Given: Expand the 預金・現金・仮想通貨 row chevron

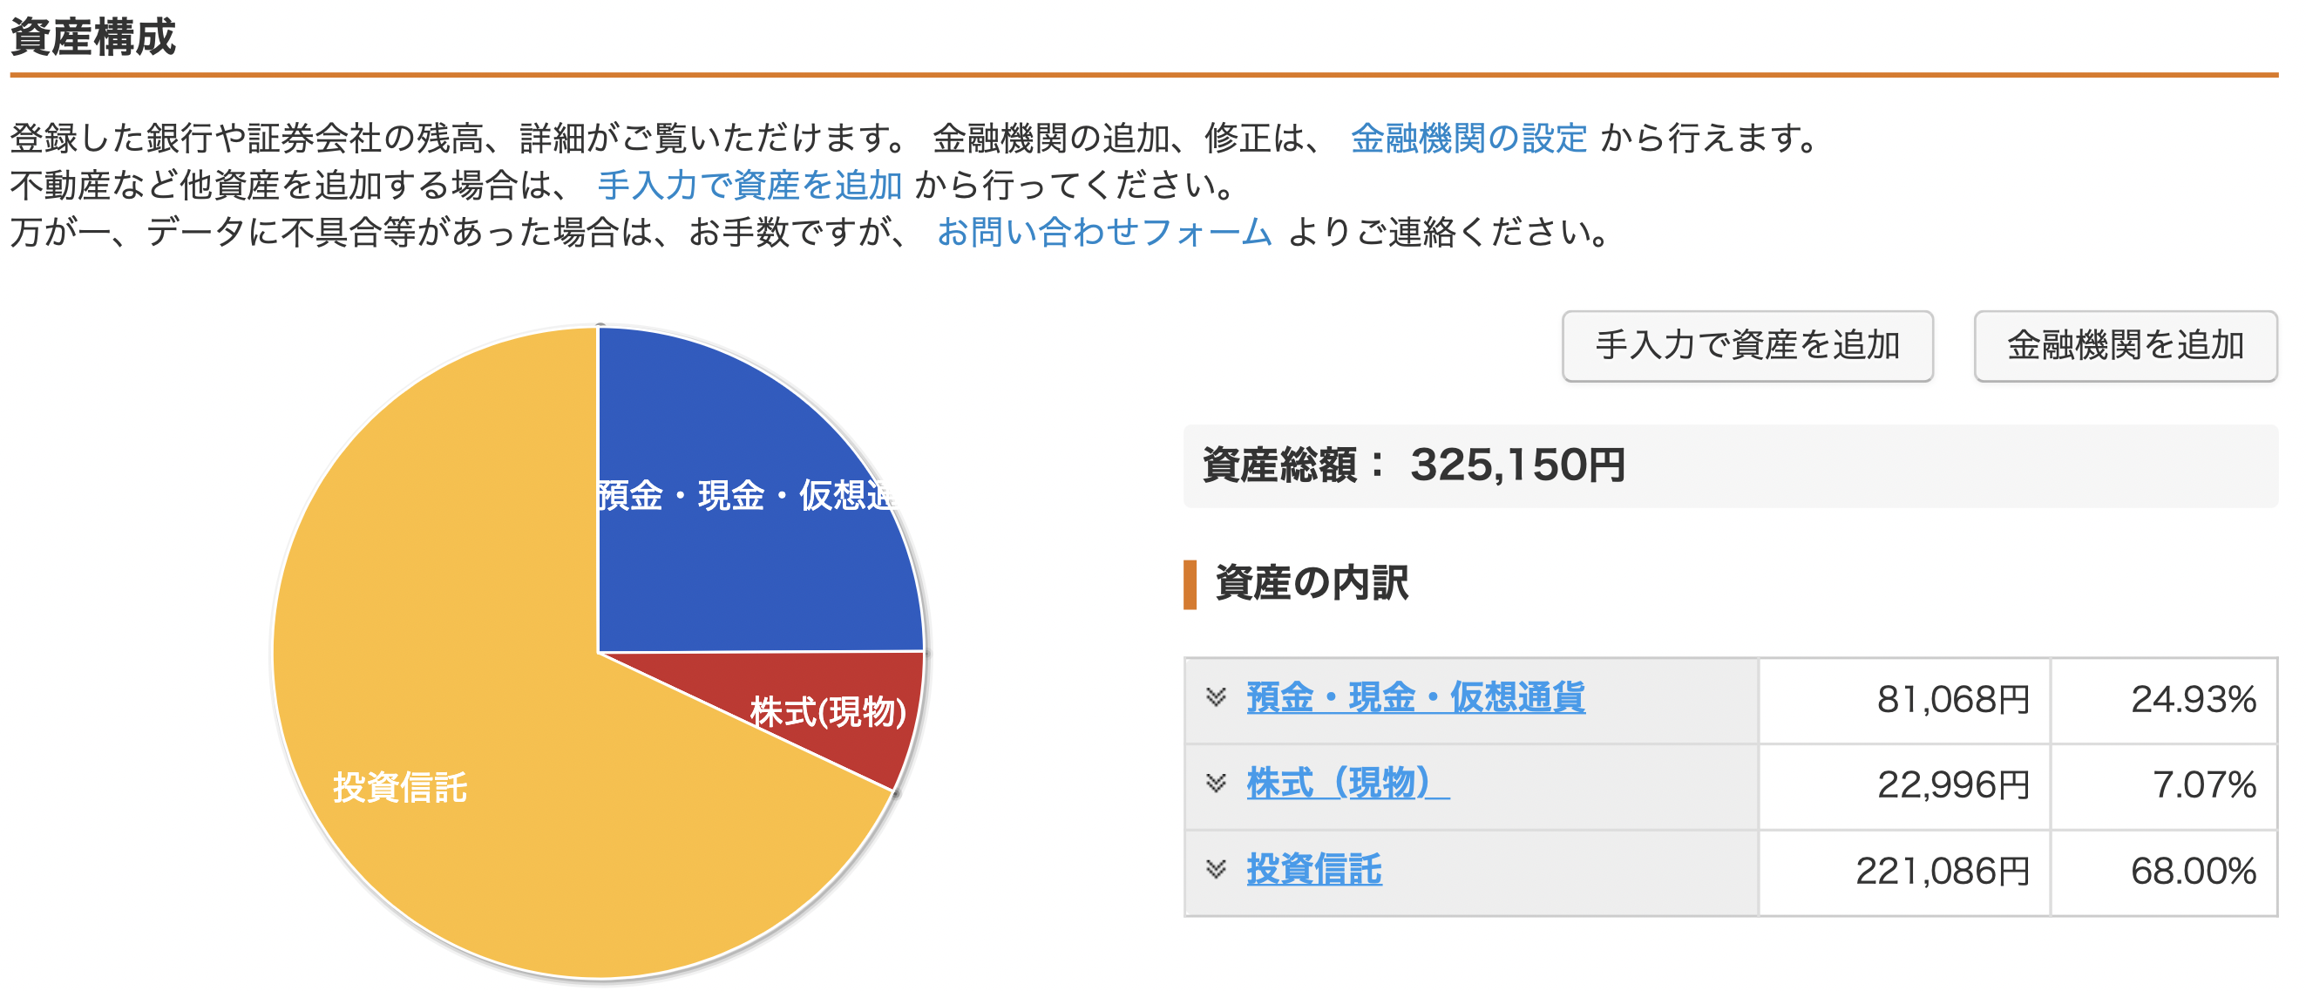Looking at the screenshot, I should 1215,697.
